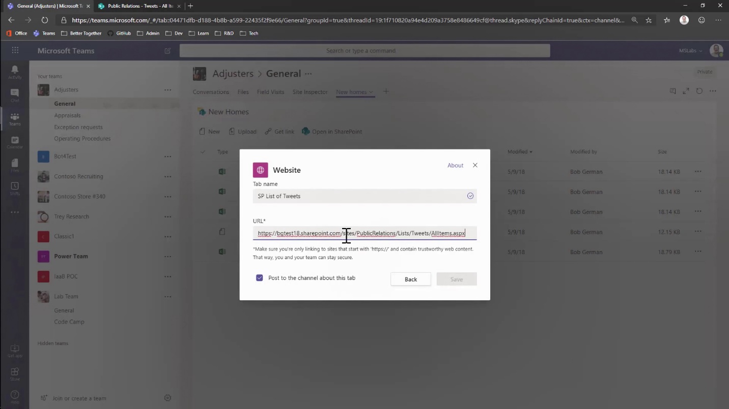Open browser settings and more menu

pos(718,20)
